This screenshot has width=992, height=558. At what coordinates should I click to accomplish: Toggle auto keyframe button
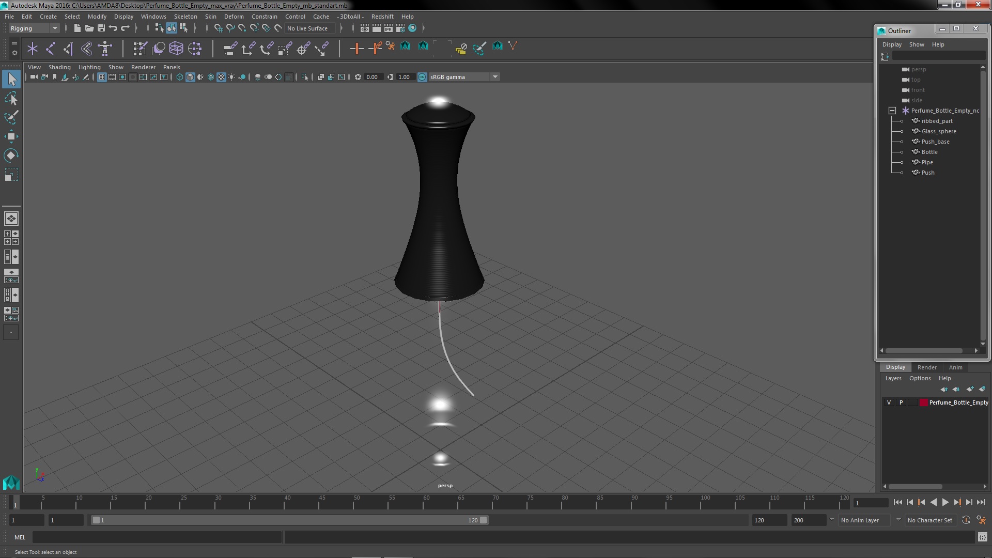[x=966, y=520]
